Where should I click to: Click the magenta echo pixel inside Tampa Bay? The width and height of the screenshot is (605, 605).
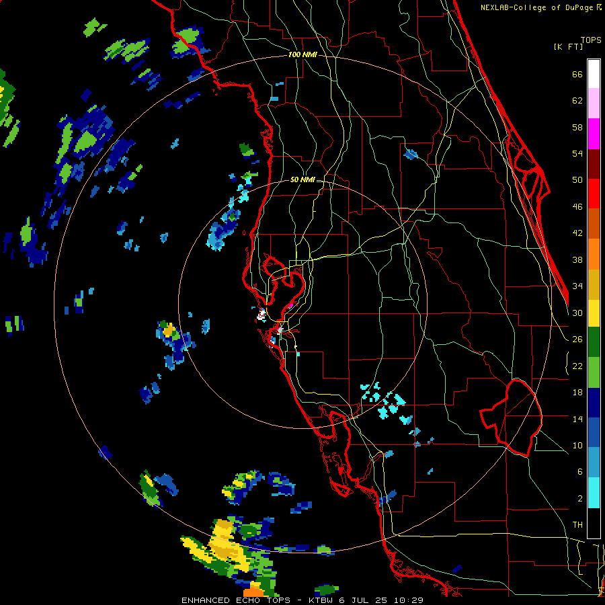pyautogui.click(x=291, y=306)
